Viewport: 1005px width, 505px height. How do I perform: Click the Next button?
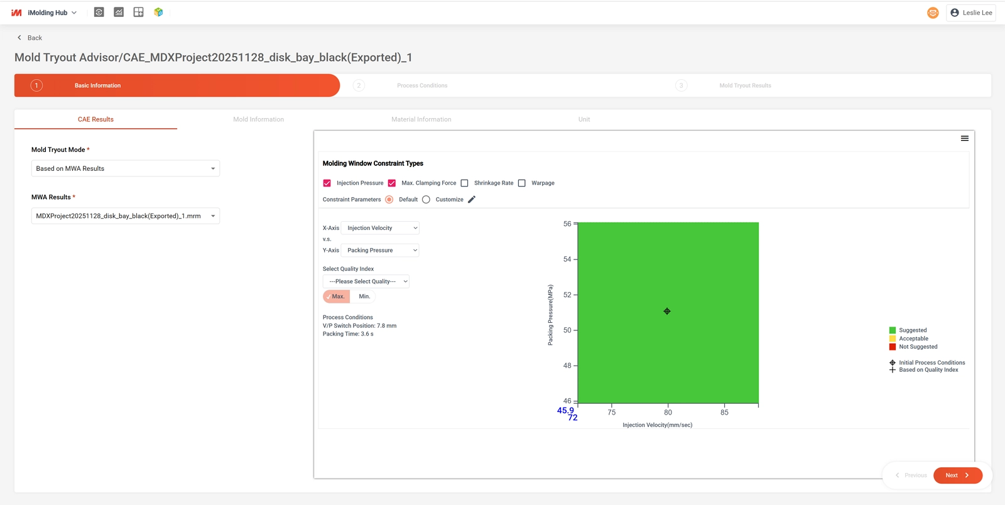click(957, 475)
